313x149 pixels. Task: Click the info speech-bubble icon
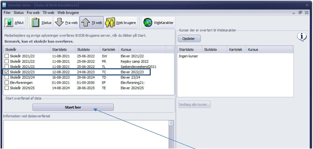pos(302,37)
